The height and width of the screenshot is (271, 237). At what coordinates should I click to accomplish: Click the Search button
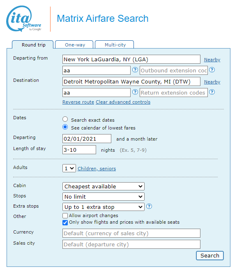pyautogui.click(x=210, y=255)
